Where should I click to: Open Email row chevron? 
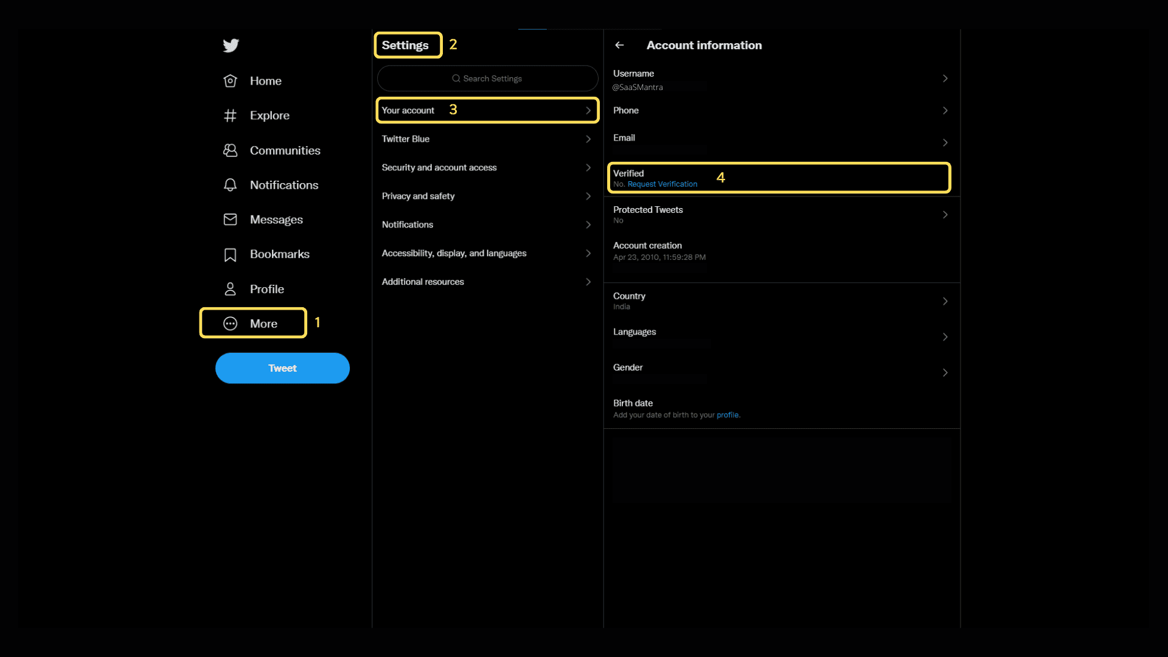[x=945, y=143]
